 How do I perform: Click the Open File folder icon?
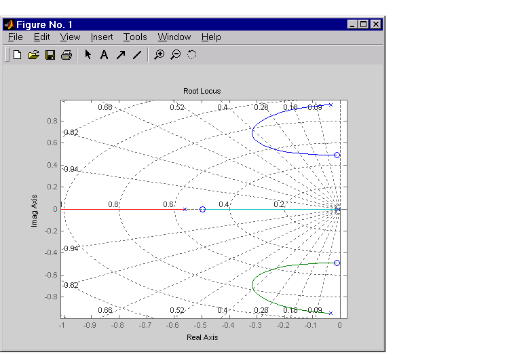pyautogui.click(x=33, y=55)
